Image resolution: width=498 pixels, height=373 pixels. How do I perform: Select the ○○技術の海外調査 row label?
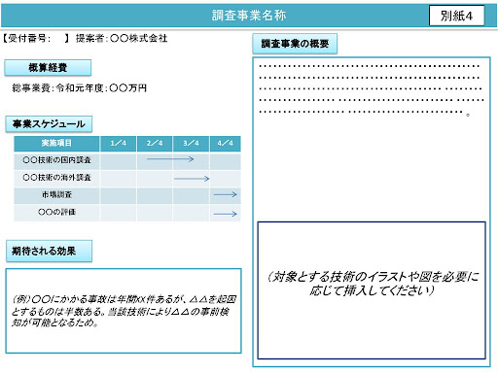click(56, 178)
